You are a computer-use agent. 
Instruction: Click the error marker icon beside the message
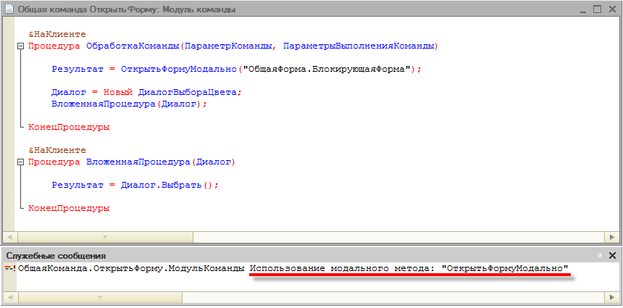pyautogui.click(x=10, y=269)
